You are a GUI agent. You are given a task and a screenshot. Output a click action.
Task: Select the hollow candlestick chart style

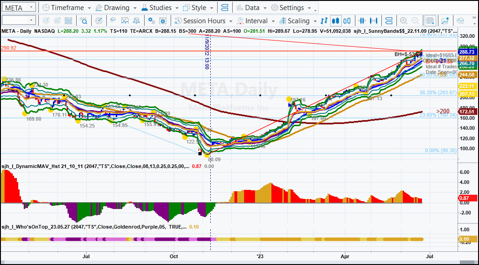point(347,21)
